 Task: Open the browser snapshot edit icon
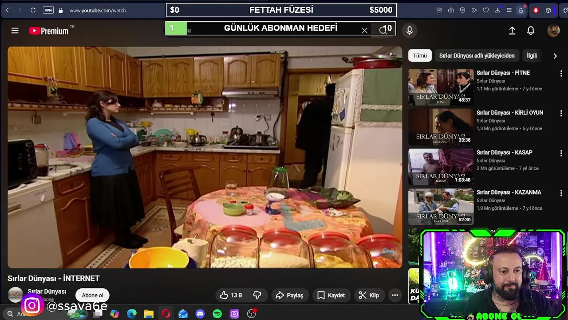coord(439,10)
